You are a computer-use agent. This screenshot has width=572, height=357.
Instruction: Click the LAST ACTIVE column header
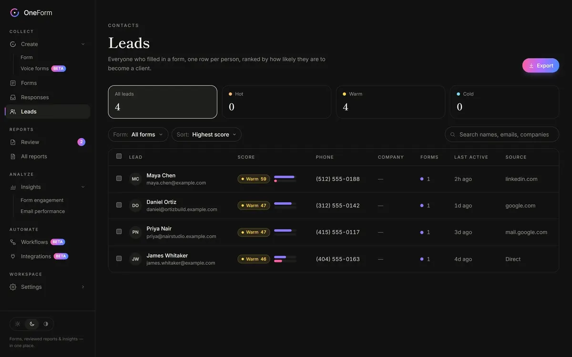click(x=471, y=157)
